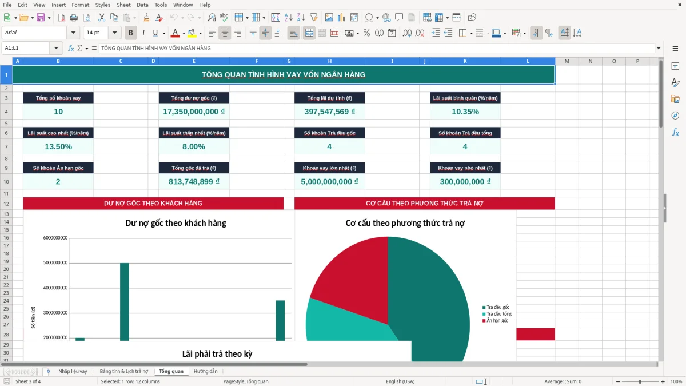
Task: Open the font name dropdown
Action: pos(73,33)
